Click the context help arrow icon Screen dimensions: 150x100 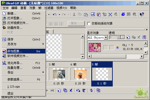click(x=142, y=14)
